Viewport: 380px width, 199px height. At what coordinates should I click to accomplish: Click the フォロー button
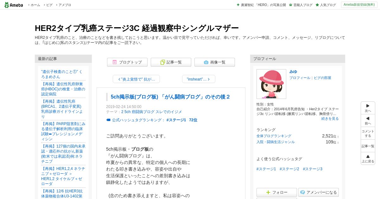pyautogui.click(x=277, y=192)
